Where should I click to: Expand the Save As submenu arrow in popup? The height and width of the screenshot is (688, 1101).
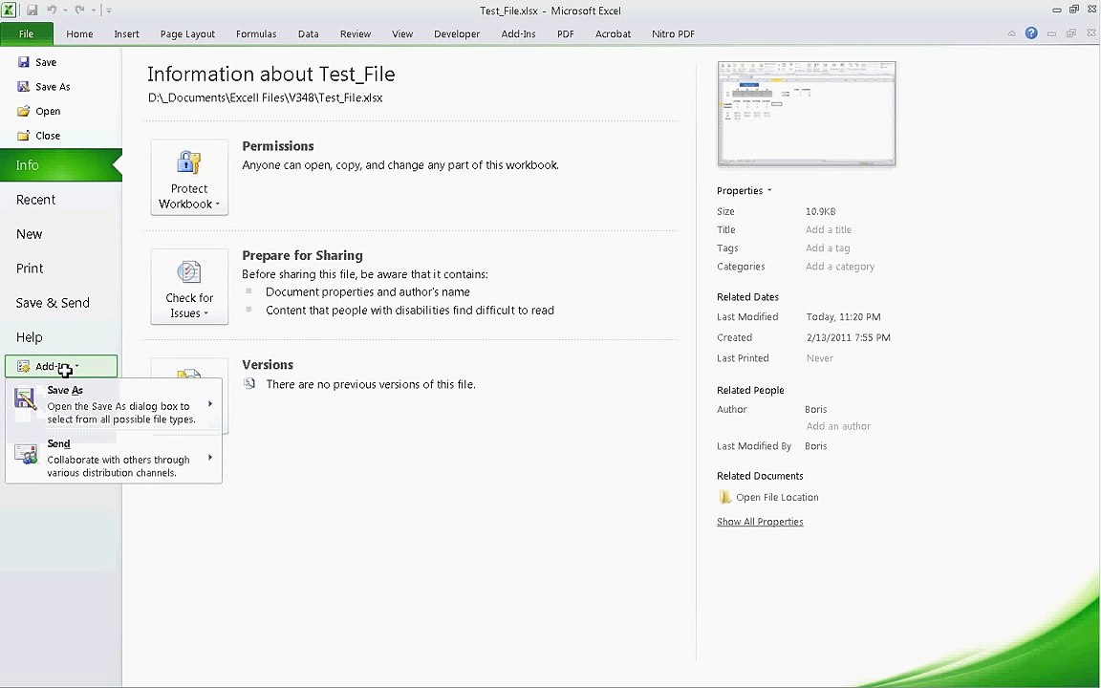[x=210, y=403]
